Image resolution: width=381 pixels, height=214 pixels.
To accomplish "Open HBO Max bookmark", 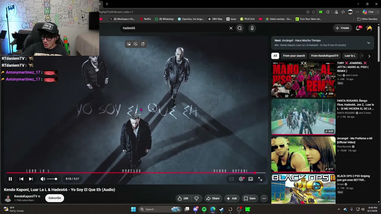I will [215, 19].
